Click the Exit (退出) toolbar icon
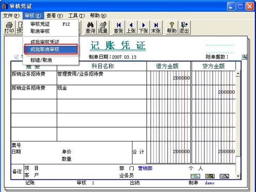The height and width of the screenshot is (192, 256). 184,27
